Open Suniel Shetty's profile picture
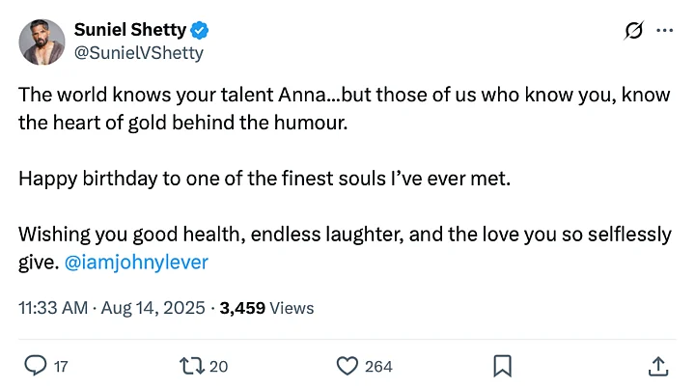This screenshot has height=389, width=695. click(42, 41)
